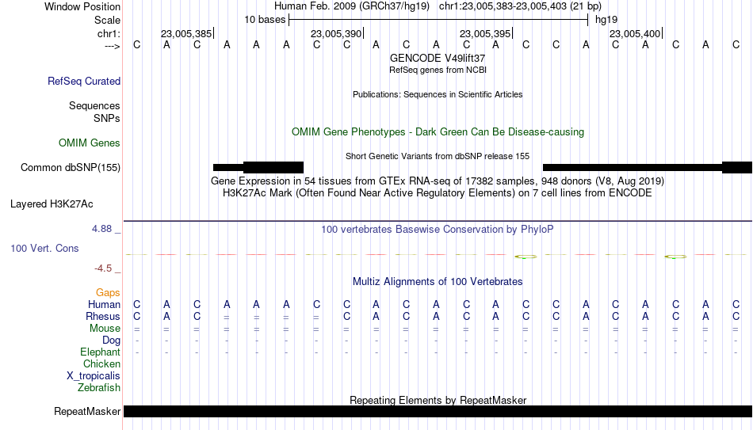The width and height of the screenshot is (753, 430).
Task: Click the -4.5 PhyloP lower limit value
Action: pyautogui.click(x=103, y=268)
